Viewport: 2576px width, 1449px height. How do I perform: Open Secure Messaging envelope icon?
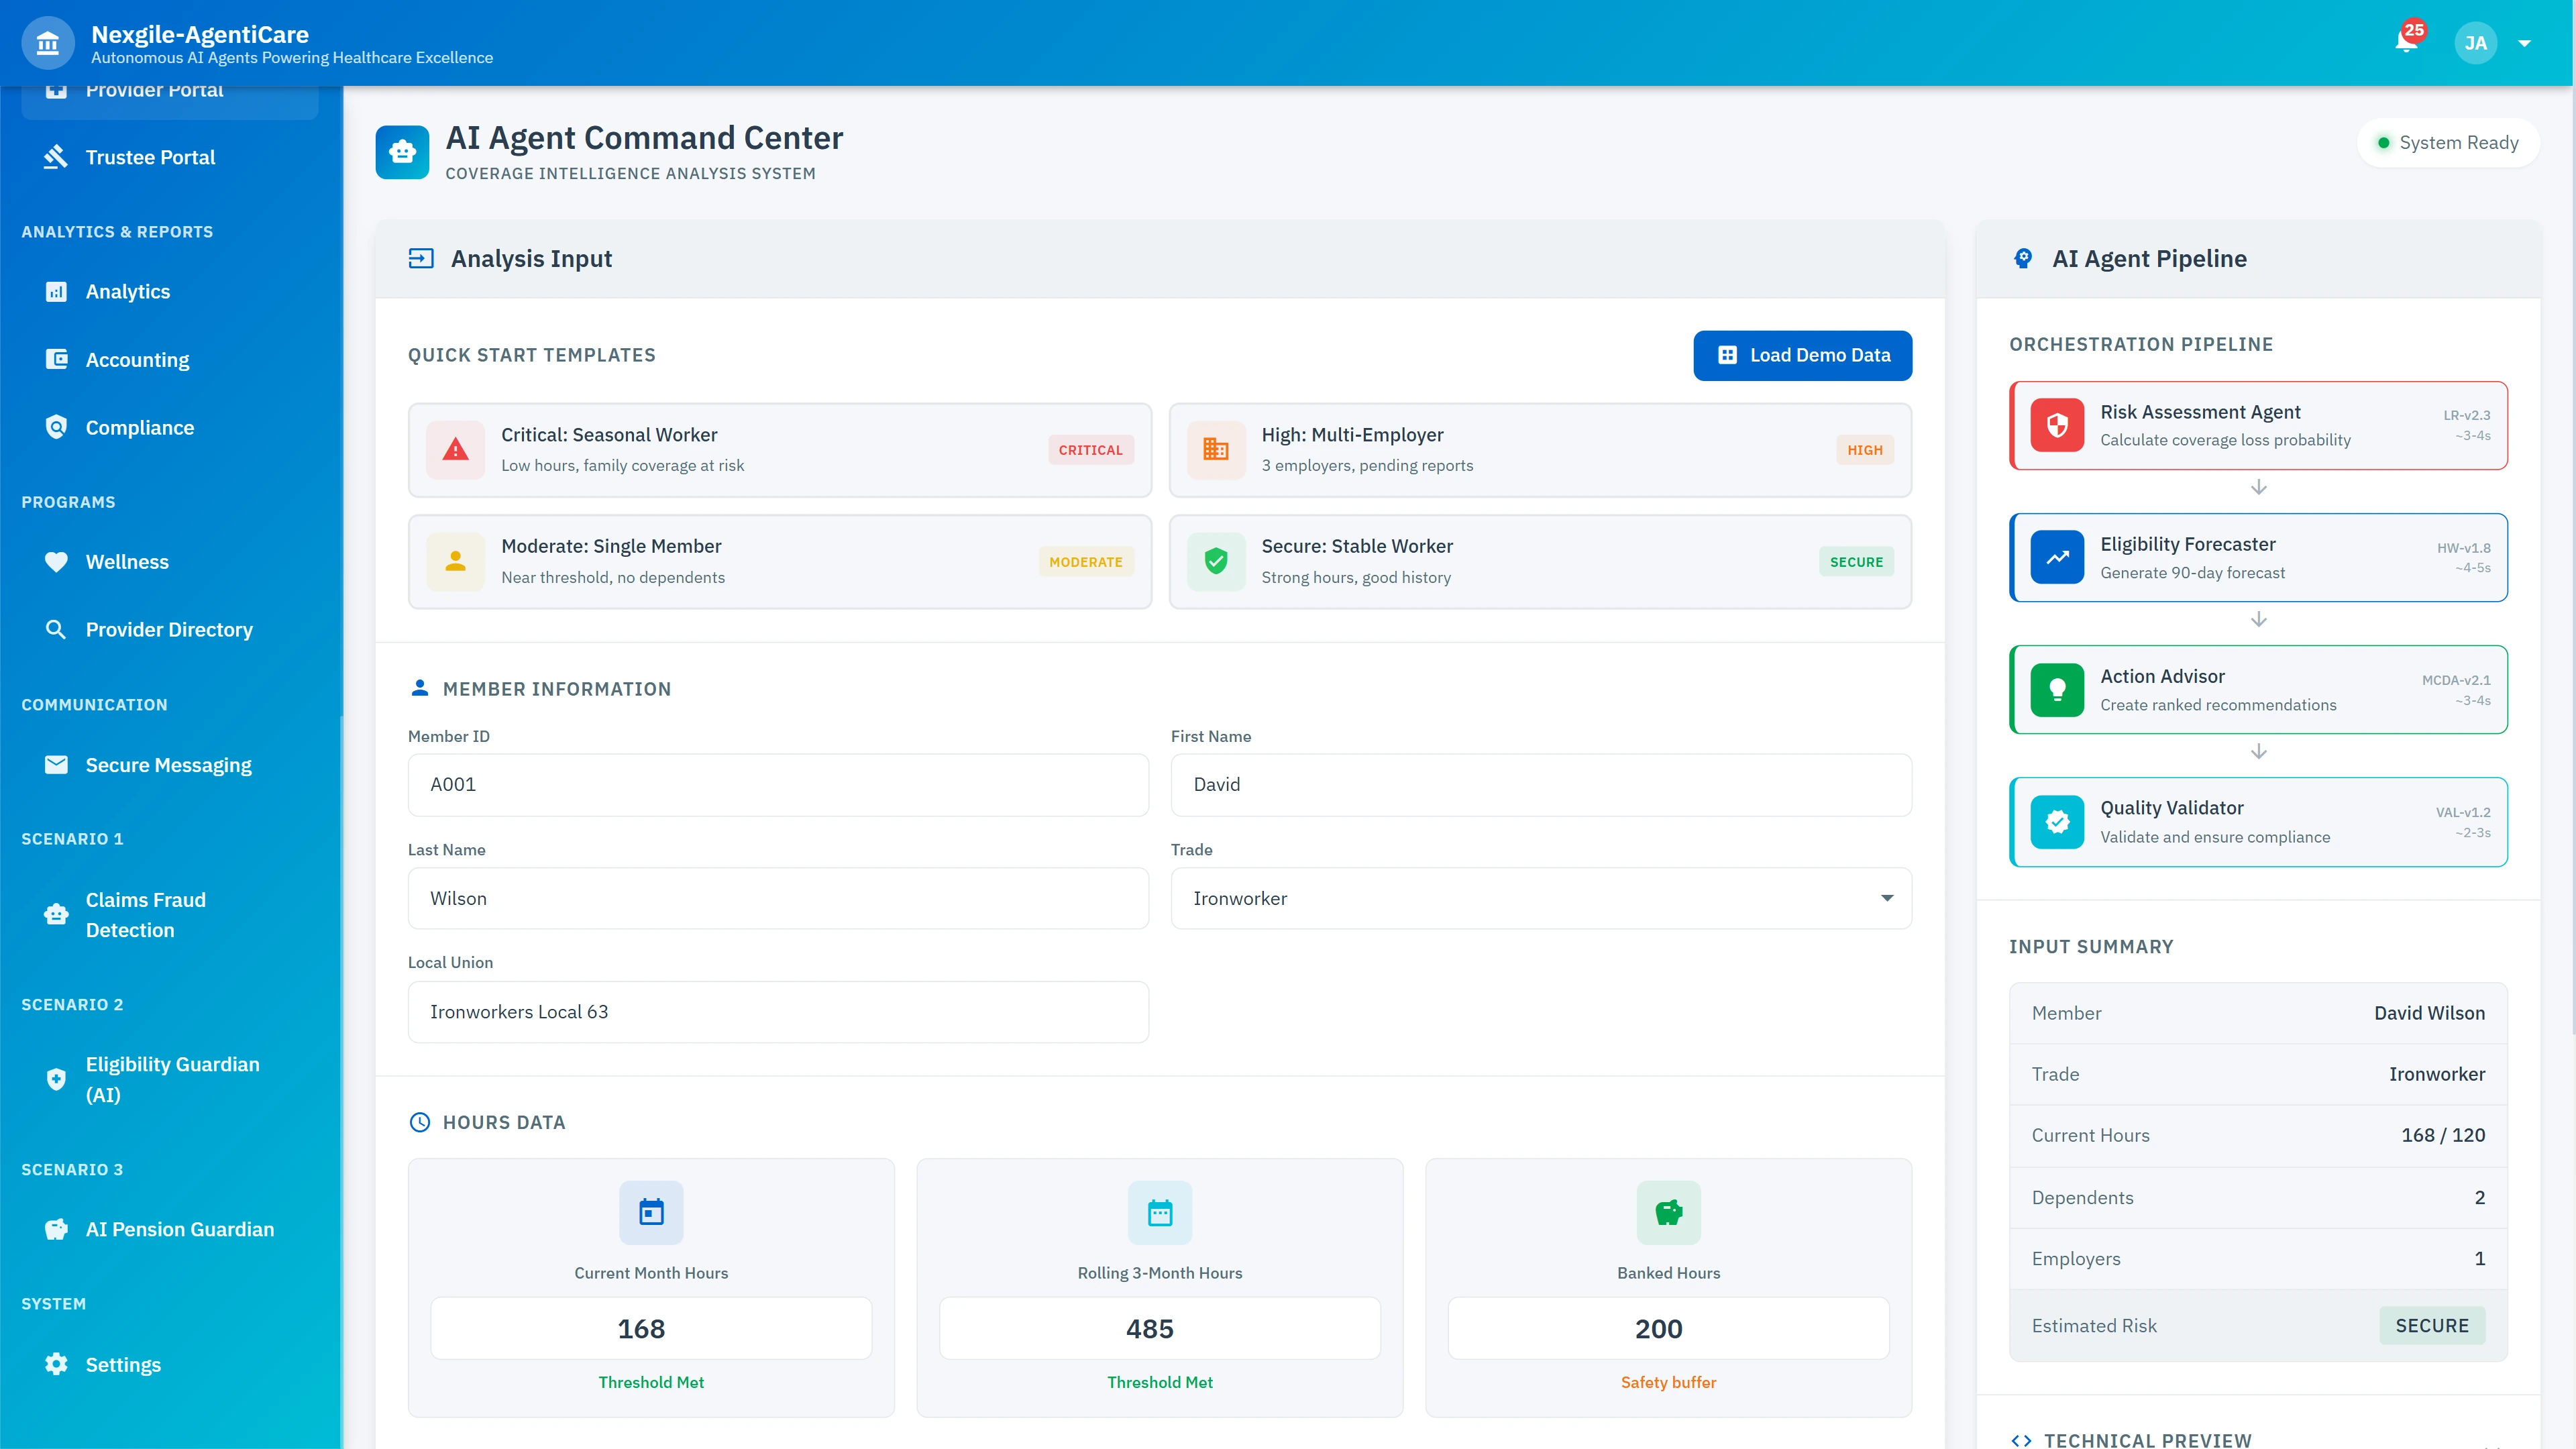57,765
